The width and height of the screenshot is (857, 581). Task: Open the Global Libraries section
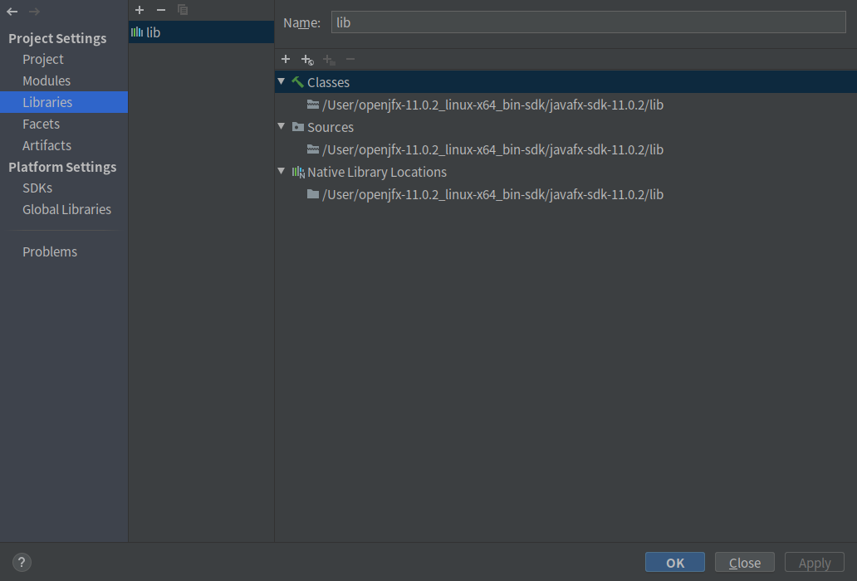66,208
